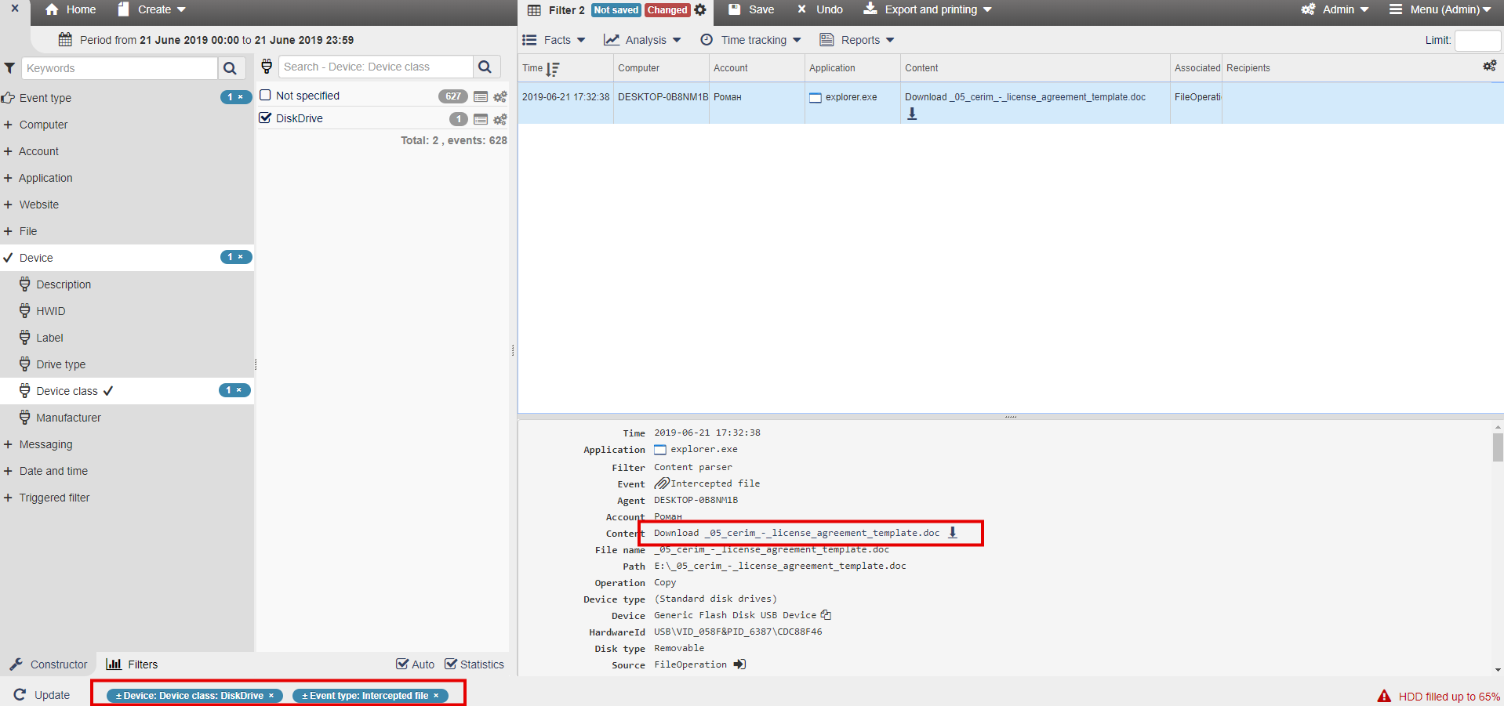Click the Update button

pyautogui.click(x=42, y=695)
